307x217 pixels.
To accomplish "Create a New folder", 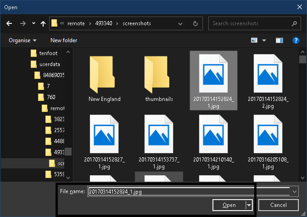I will point(64,40).
